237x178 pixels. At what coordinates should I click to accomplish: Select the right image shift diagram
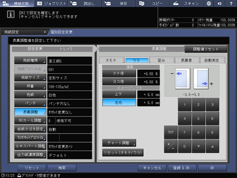coord(201,78)
